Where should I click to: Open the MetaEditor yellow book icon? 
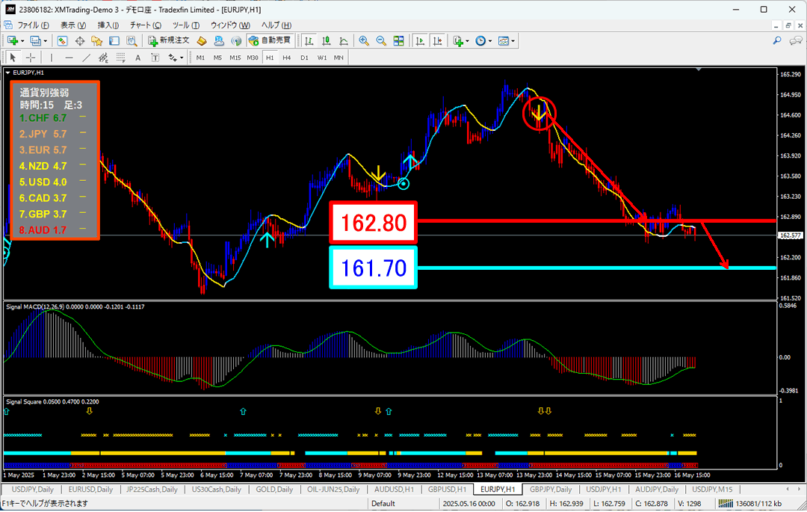202,40
